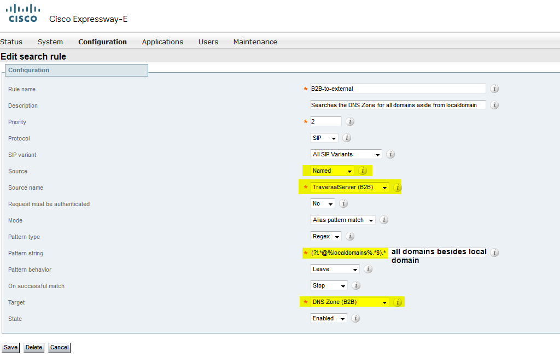Image resolution: width=560 pixels, height=363 pixels.
Task: Show help icon next to Priority
Action: pos(350,121)
